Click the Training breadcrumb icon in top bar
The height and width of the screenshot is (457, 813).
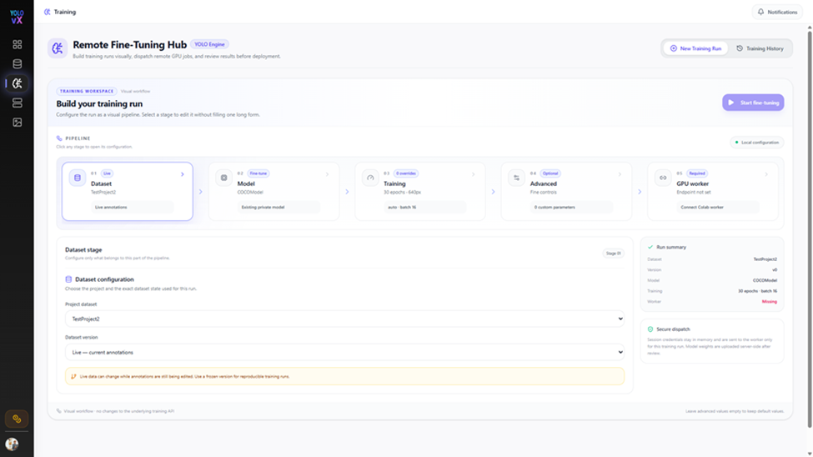[48, 12]
